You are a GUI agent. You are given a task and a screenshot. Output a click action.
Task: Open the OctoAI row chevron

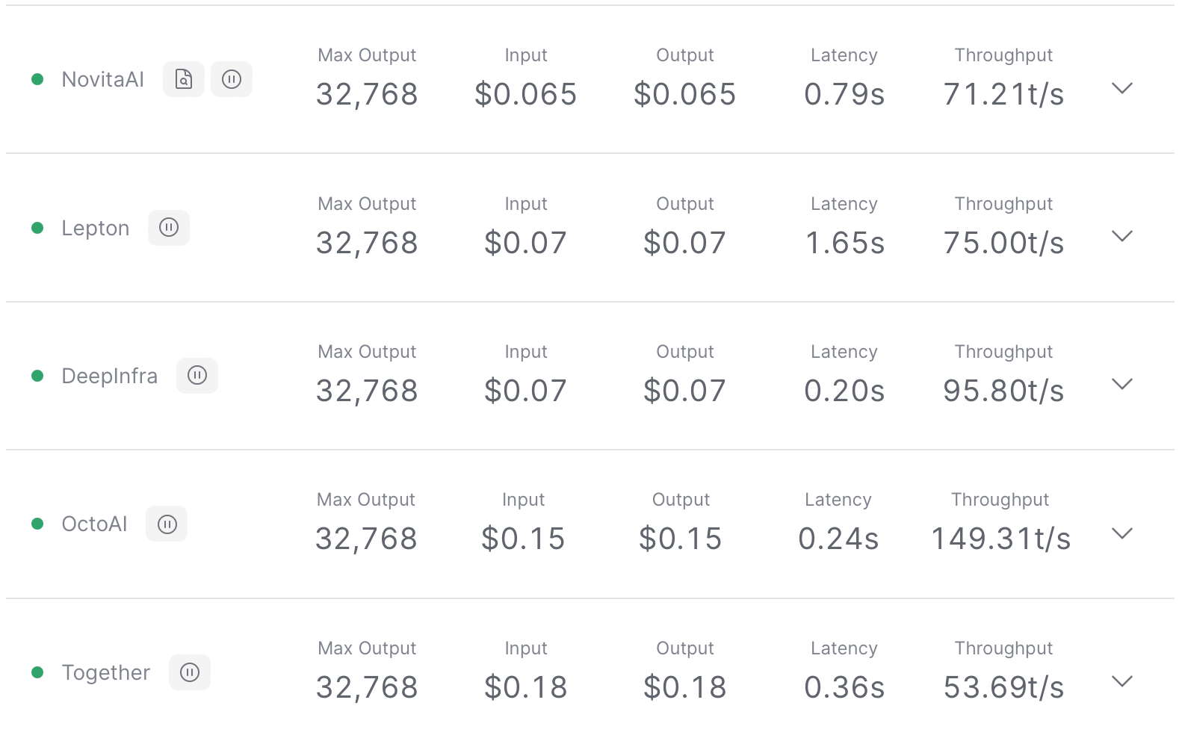click(x=1121, y=533)
